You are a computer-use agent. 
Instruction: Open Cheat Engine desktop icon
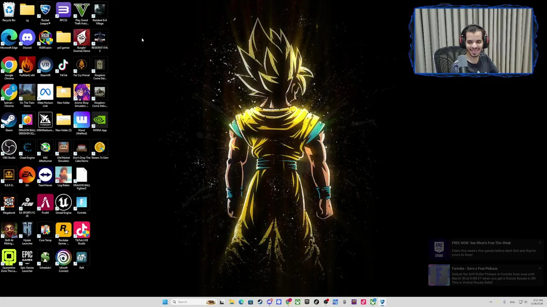pos(27,150)
